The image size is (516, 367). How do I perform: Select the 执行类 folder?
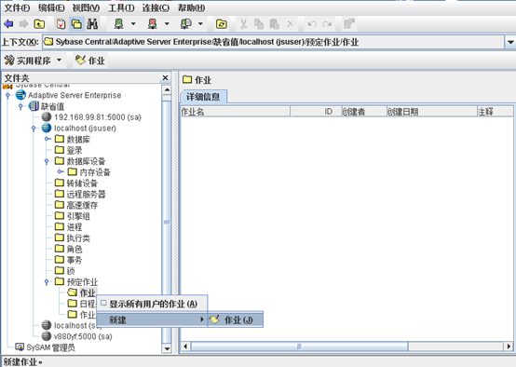[78, 238]
